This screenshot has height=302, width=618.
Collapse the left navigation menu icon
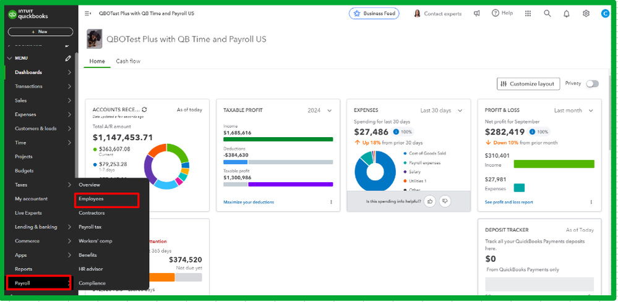87,14
